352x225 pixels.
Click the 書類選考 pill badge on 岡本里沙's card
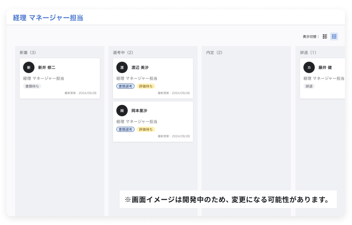[x=125, y=129]
